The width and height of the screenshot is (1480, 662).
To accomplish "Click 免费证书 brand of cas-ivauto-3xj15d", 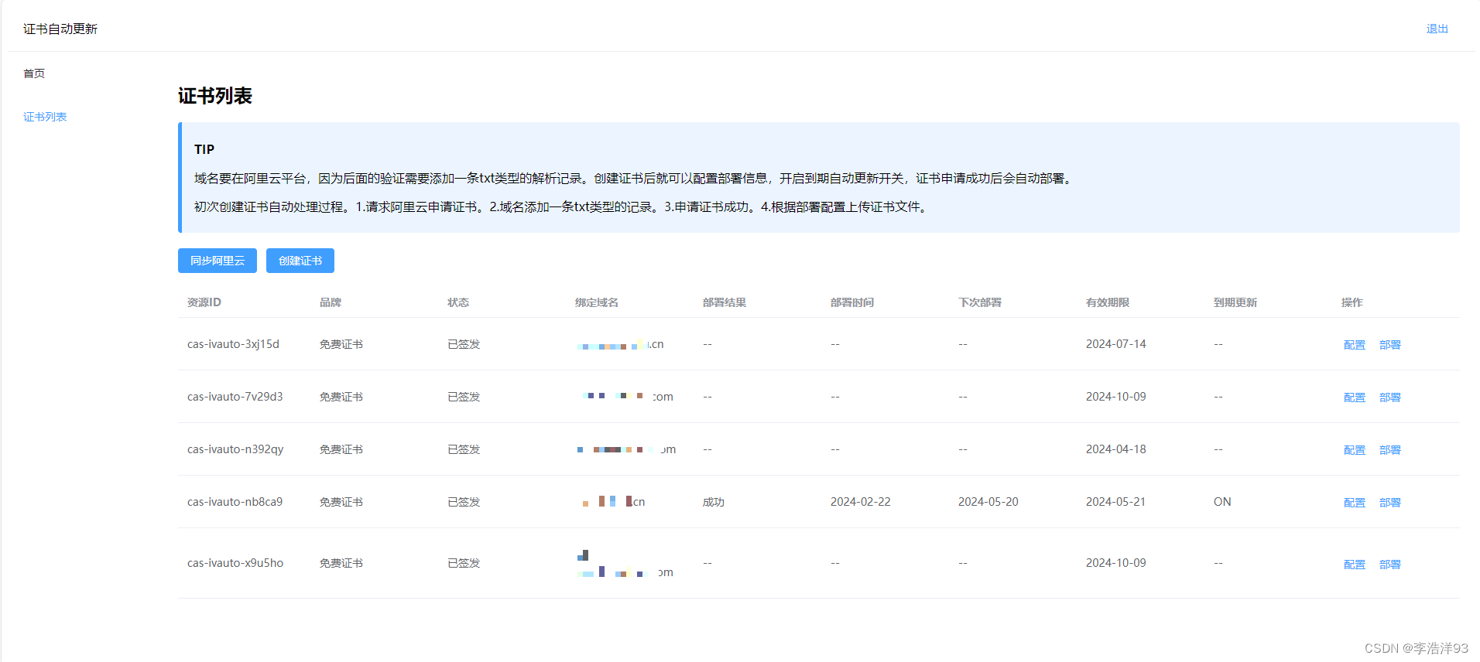I will coord(341,344).
